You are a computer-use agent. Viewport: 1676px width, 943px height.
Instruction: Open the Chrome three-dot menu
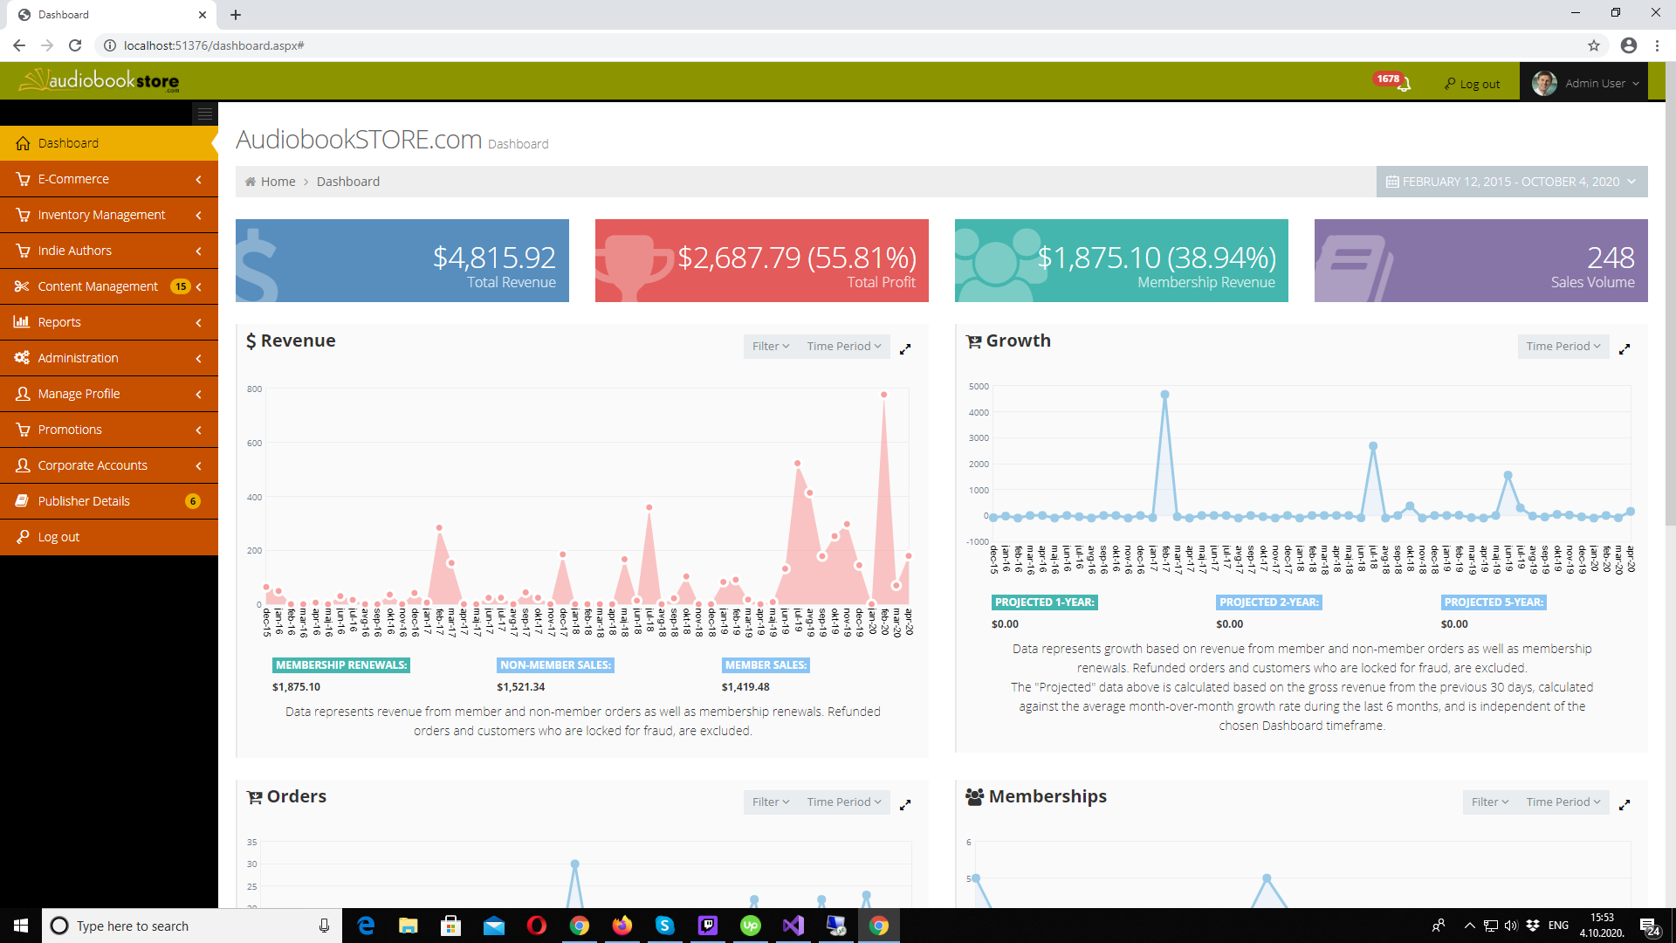pos(1657,45)
